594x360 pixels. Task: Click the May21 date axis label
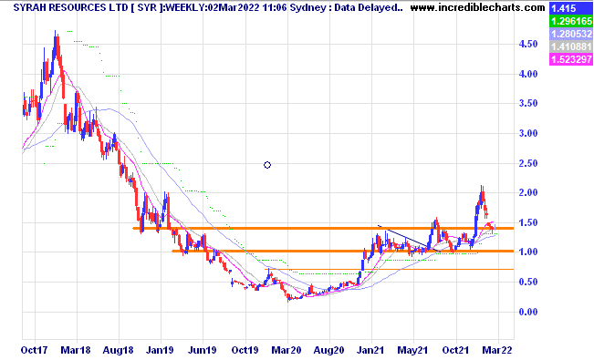click(412, 350)
